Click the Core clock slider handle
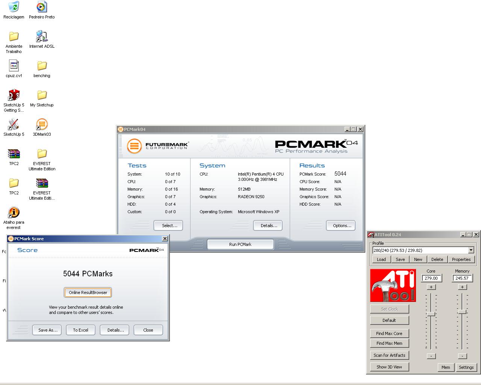 click(x=431, y=314)
